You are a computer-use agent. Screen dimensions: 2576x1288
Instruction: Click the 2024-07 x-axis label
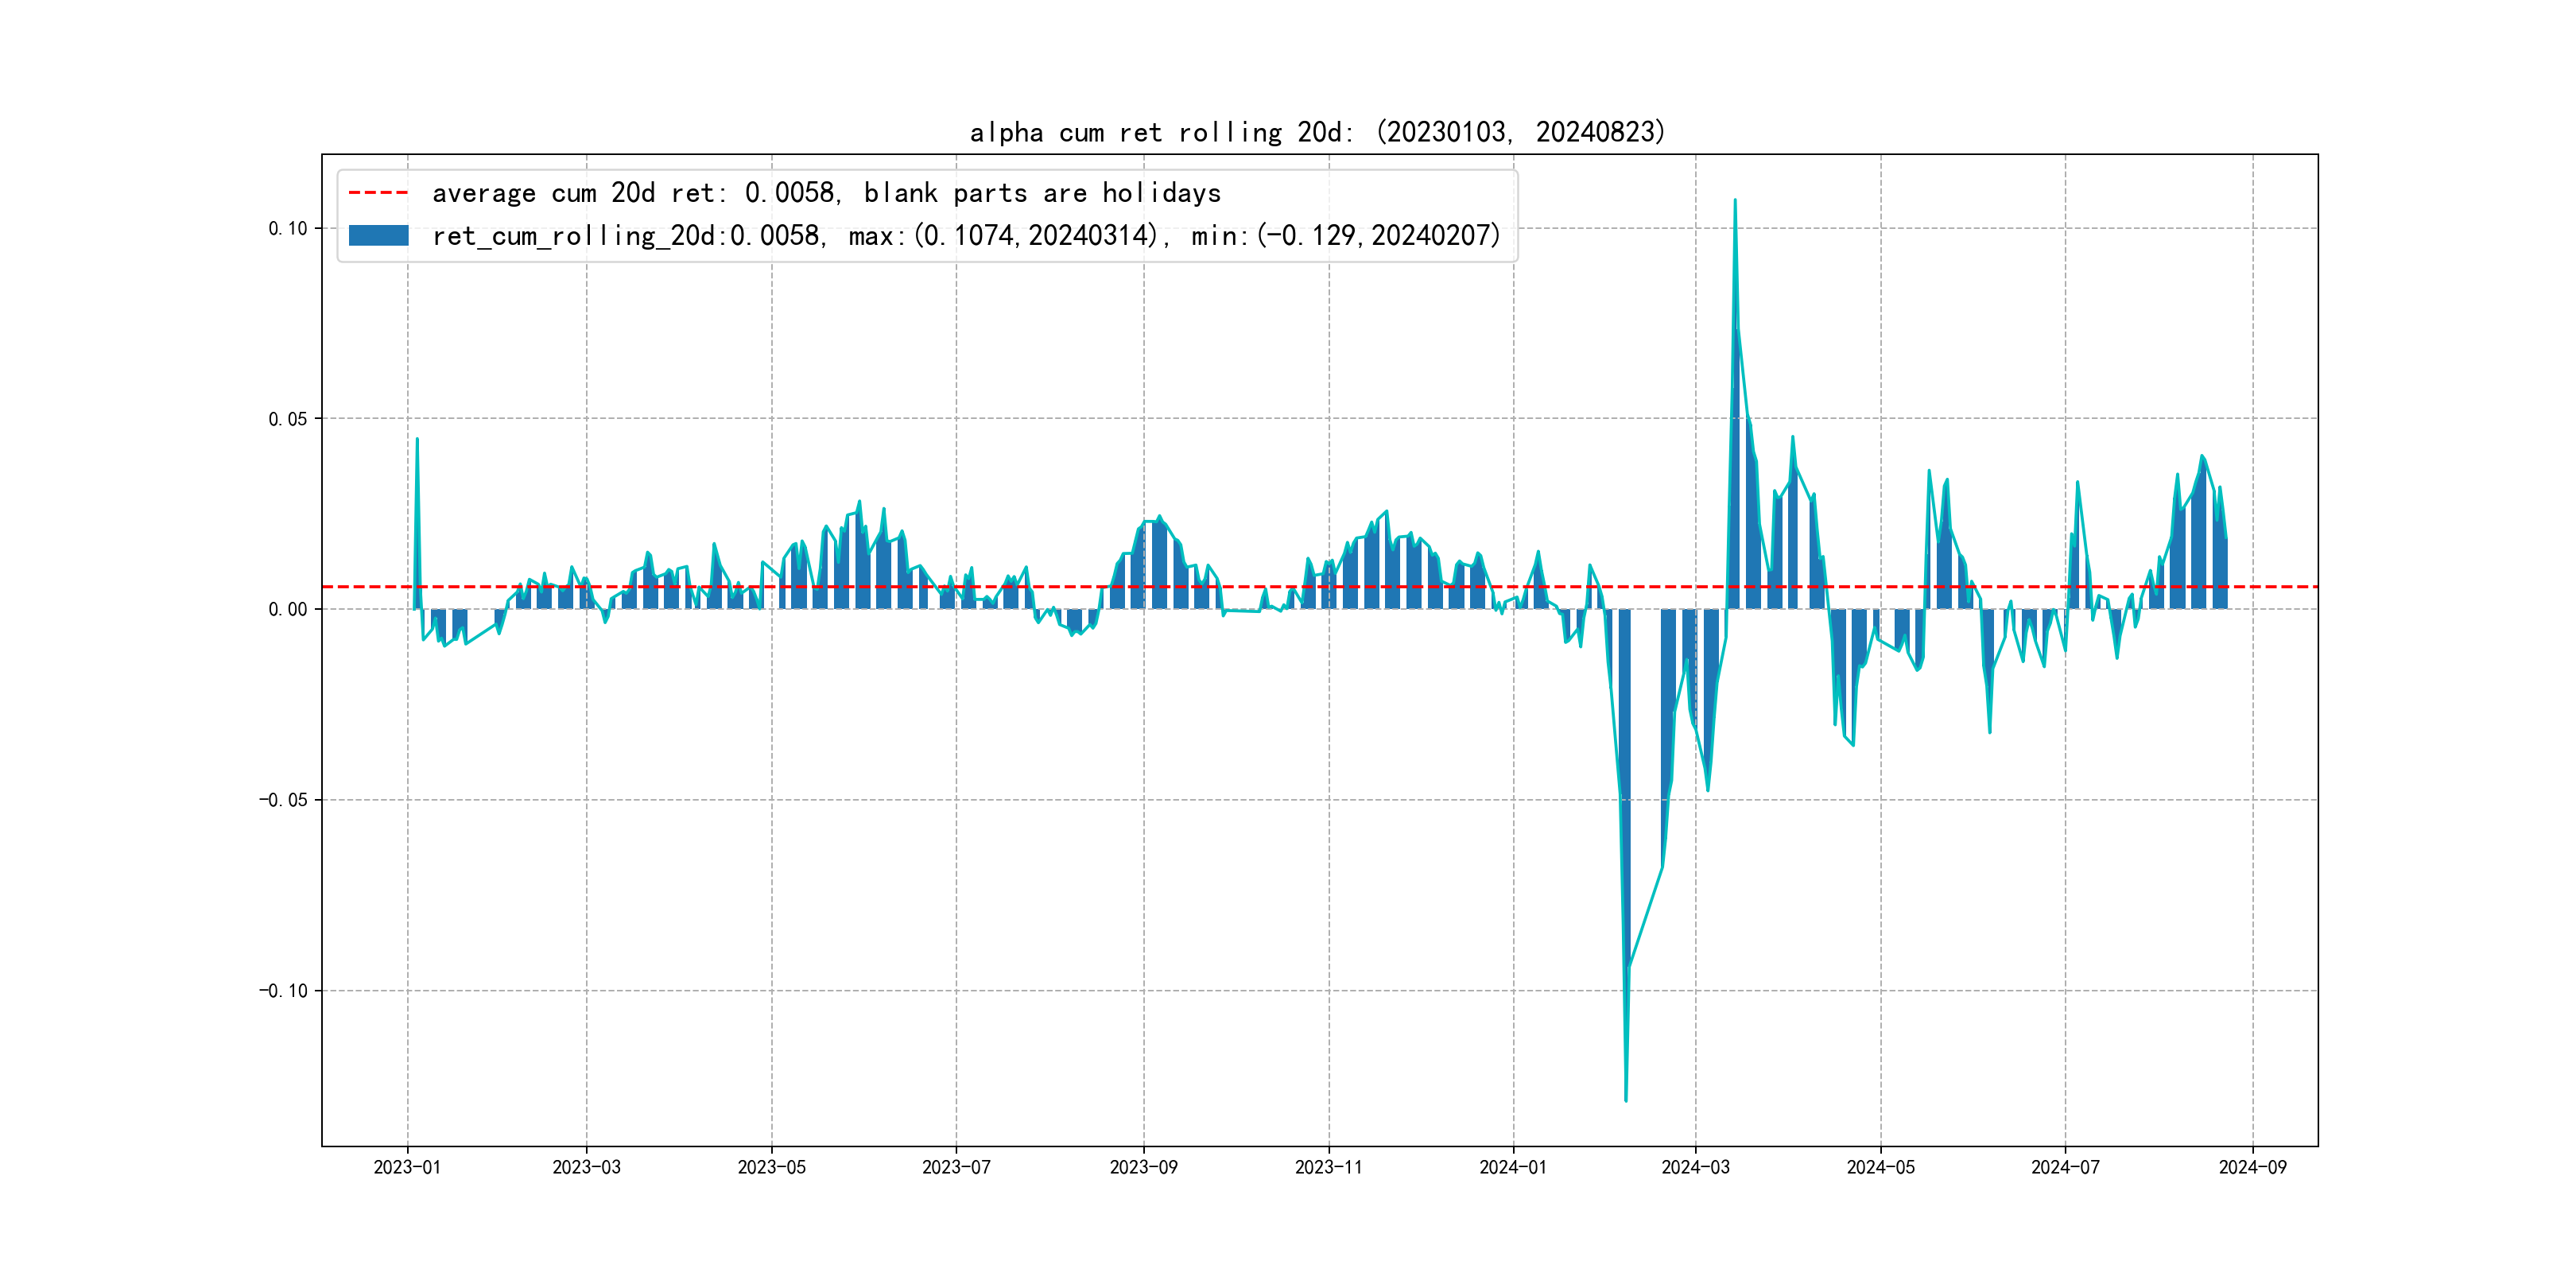click(x=2065, y=1167)
